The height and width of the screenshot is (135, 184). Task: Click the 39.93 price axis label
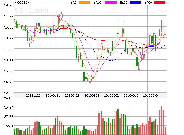(x=9, y=5)
